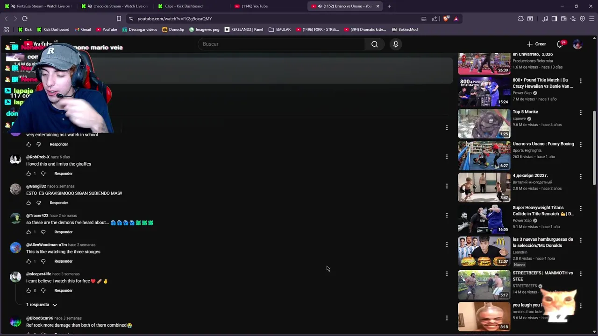Open the Brave Shields lion icon
The image size is (598, 336).
(x=446, y=19)
